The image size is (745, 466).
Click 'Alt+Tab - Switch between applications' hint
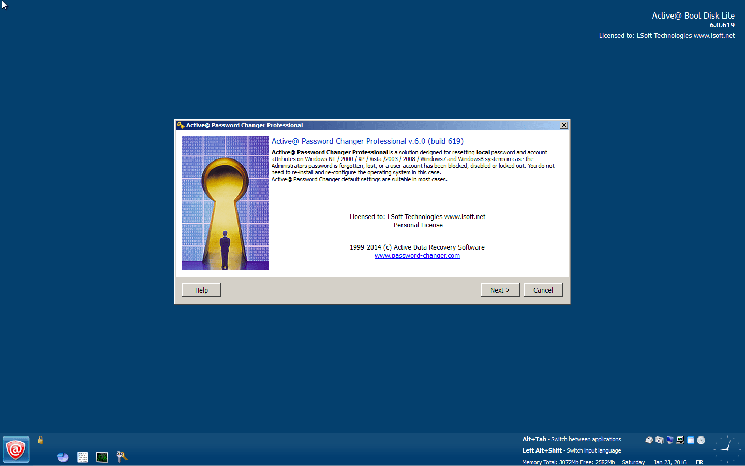[x=572, y=439]
